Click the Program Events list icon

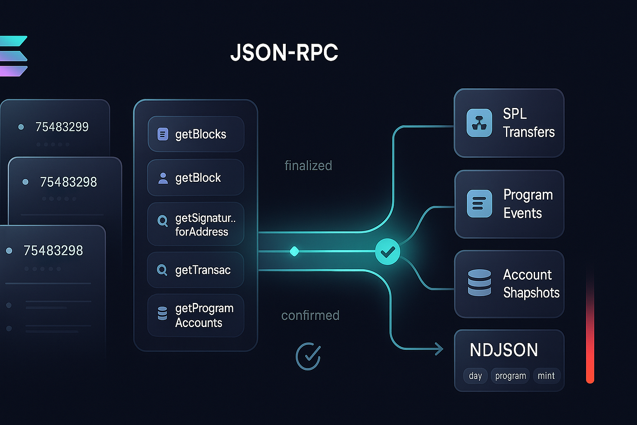point(479,203)
